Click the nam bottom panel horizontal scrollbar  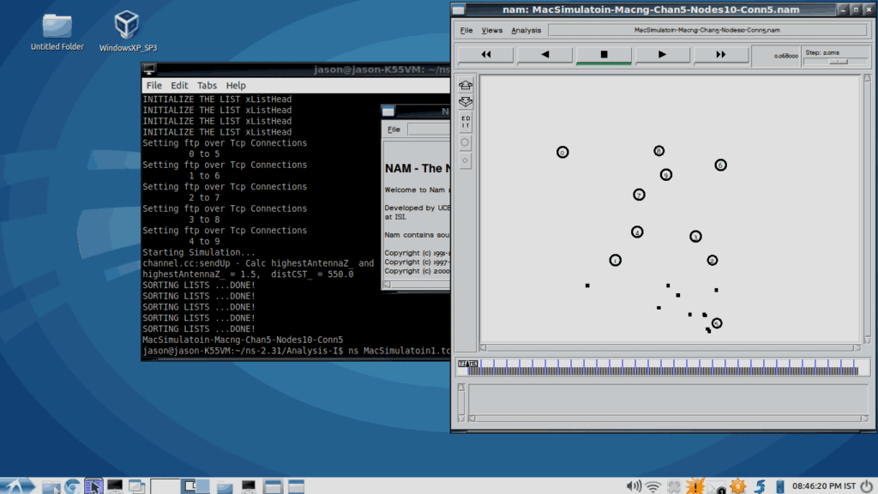tap(669, 419)
